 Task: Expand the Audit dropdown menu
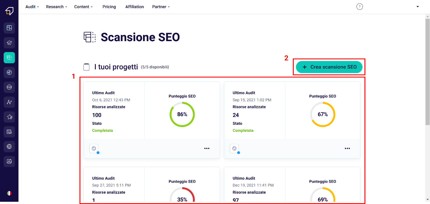(x=32, y=7)
